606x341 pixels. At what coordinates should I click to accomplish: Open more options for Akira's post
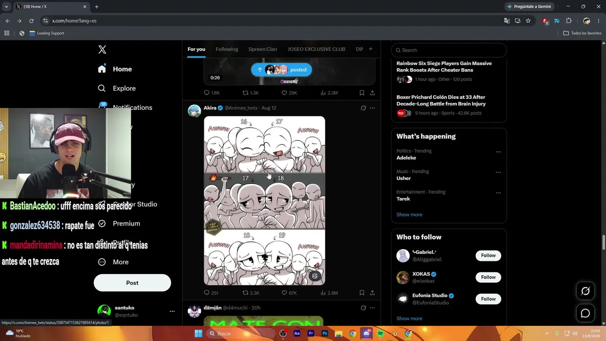click(x=372, y=108)
